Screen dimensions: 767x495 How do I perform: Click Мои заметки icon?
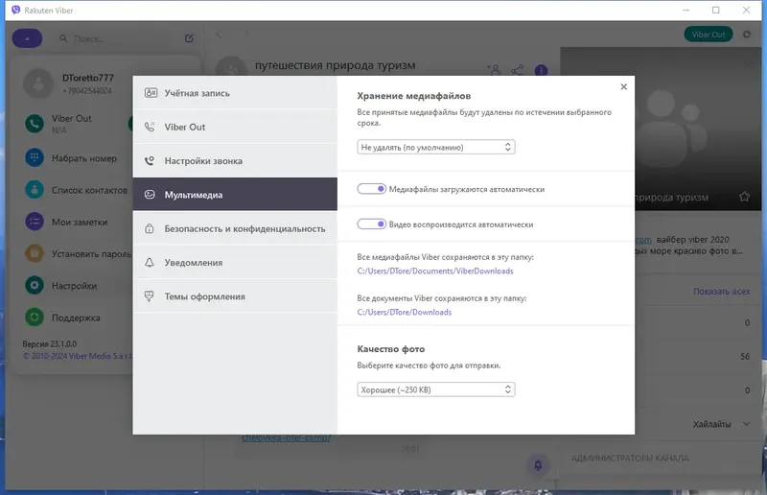(x=35, y=222)
